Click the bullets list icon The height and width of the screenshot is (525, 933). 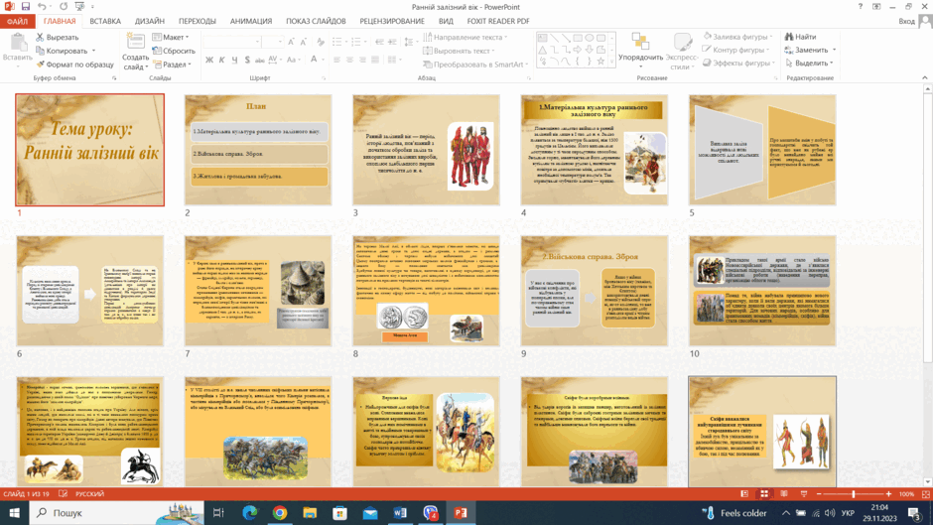(338, 42)
